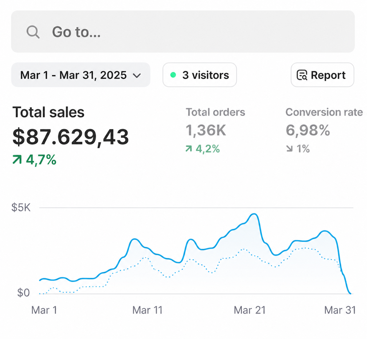Click the report icon beside Report label
The height and width of the screenshot is (339, 367).
point(302,75)
